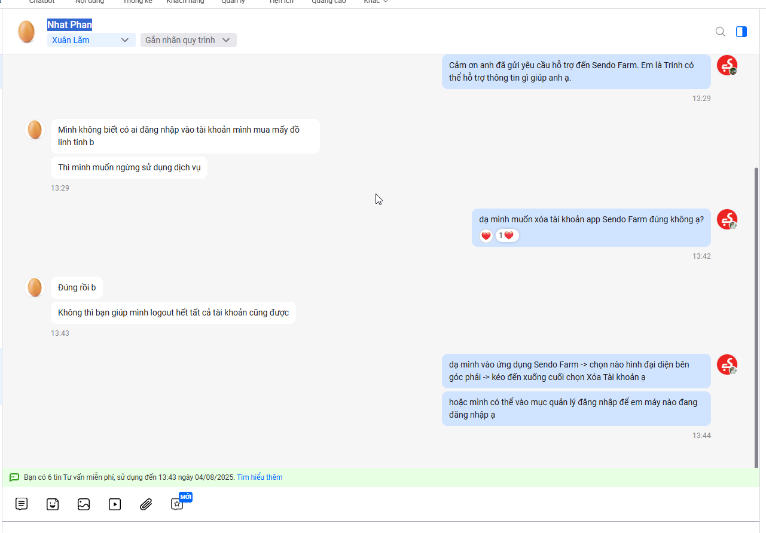Click the 13:44 timestamp

(x=701, y=436)
